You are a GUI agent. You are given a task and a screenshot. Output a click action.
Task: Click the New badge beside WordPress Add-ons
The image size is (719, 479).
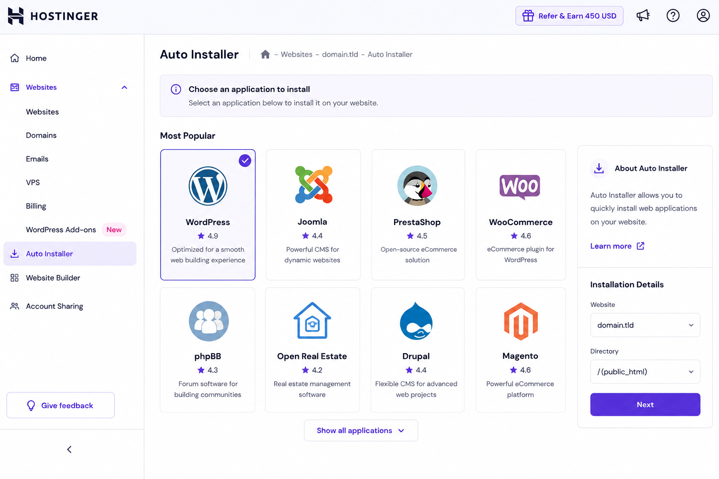(x=114, y=230)
